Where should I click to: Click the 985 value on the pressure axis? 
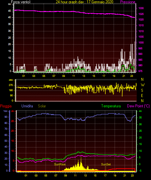[x=140, y=60]
